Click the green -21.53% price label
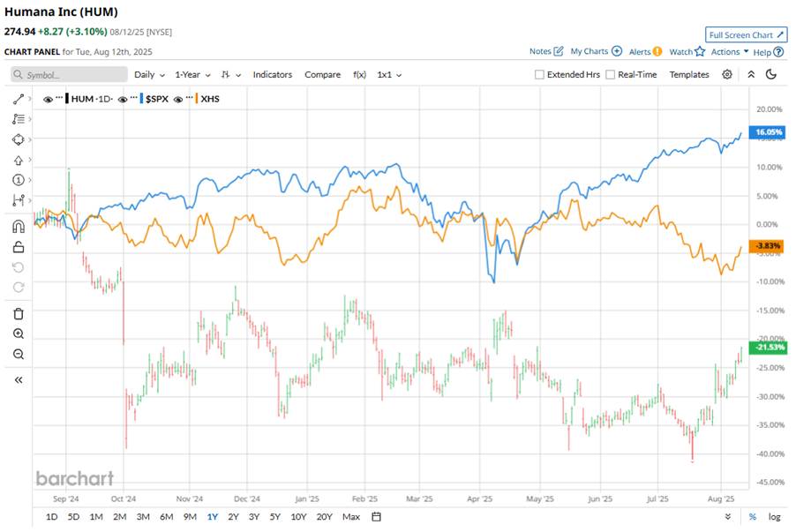Viewport: 796px width, 532px height. click(768, 348)
